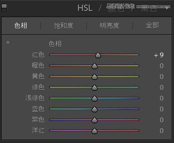Image resolution: width=174 pixels, height=143 pixels.
Task: Click the 橙色 slider label
Action: point(38,65)
